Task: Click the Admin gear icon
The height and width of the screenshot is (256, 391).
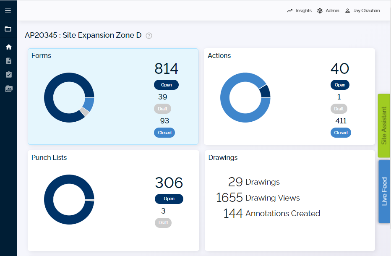Action: 320,11
